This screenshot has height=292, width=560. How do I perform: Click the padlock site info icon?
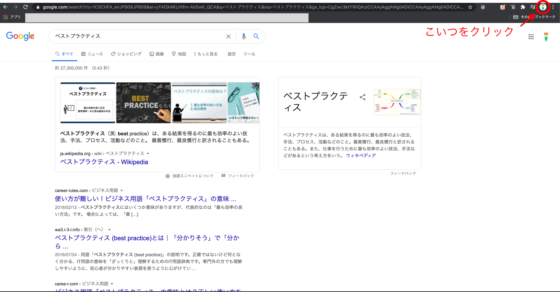pos(38,7)
